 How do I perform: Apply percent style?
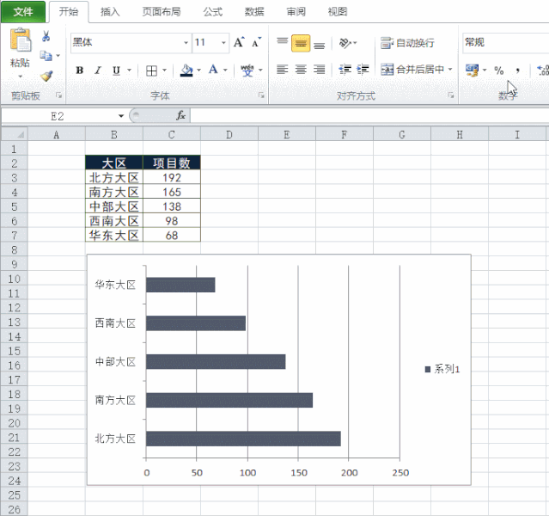tap(499, 71)
